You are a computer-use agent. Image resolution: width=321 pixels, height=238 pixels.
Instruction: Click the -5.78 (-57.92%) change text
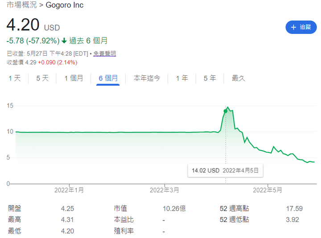click(x=33, y=41)
